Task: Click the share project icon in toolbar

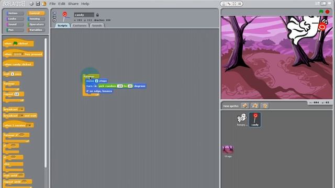Action: [44, 4]
